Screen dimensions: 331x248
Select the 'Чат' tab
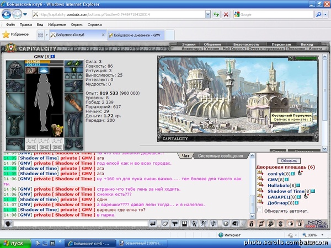point(185,156)
